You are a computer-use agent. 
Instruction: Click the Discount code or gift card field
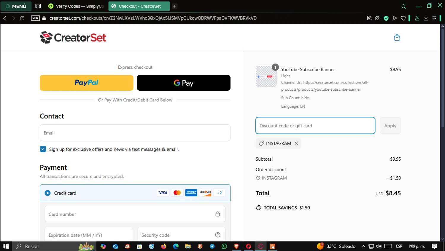[315, 126]
